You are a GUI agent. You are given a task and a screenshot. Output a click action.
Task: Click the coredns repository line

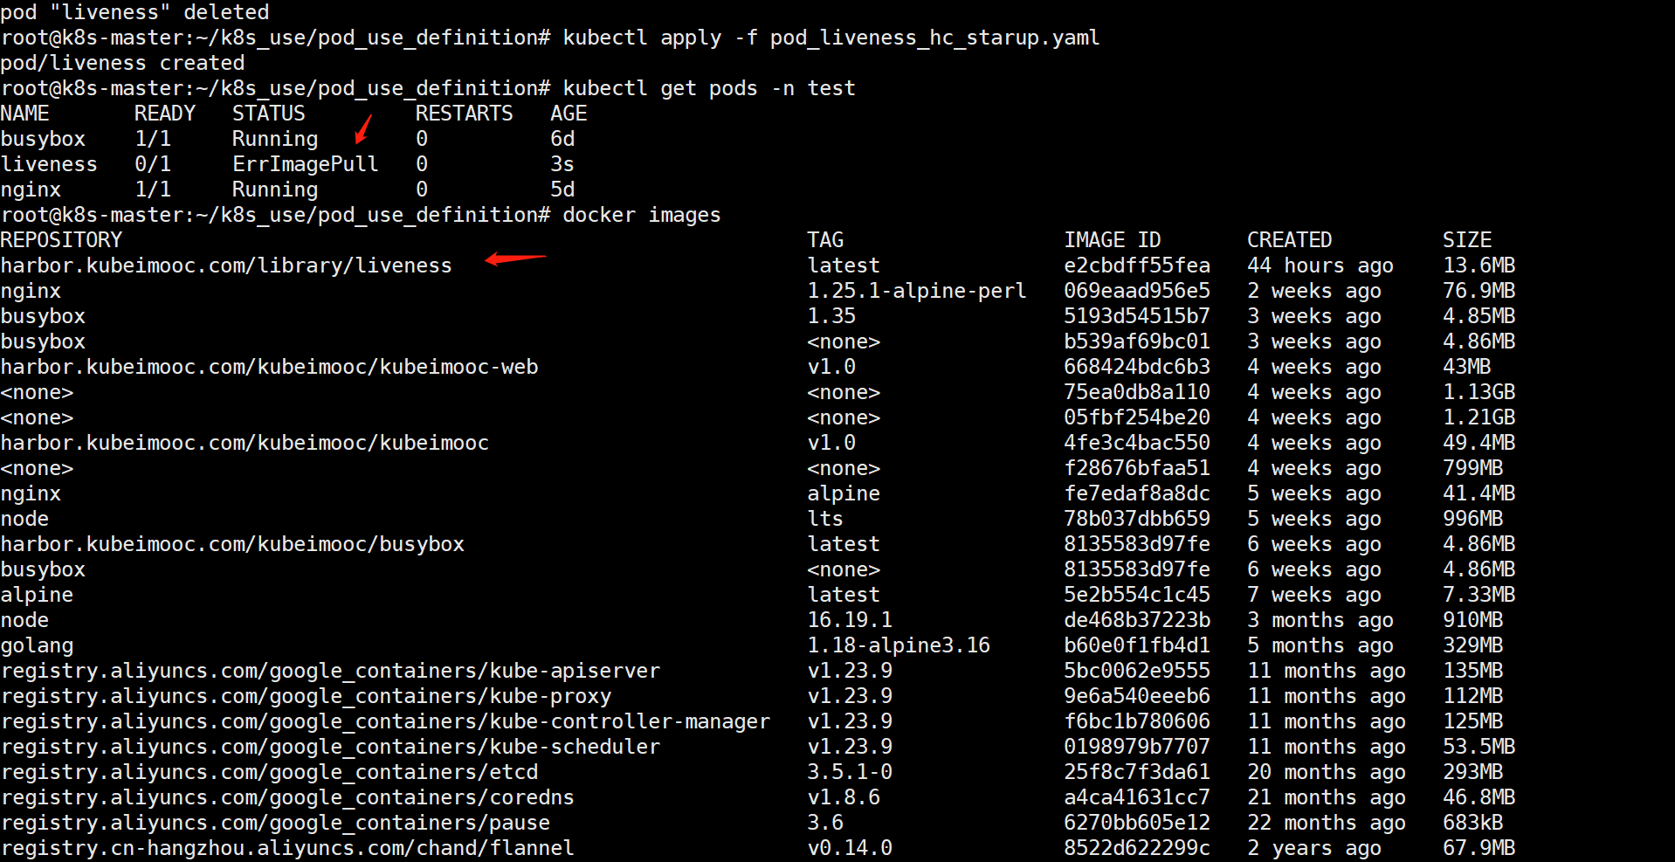click(287, 797)
